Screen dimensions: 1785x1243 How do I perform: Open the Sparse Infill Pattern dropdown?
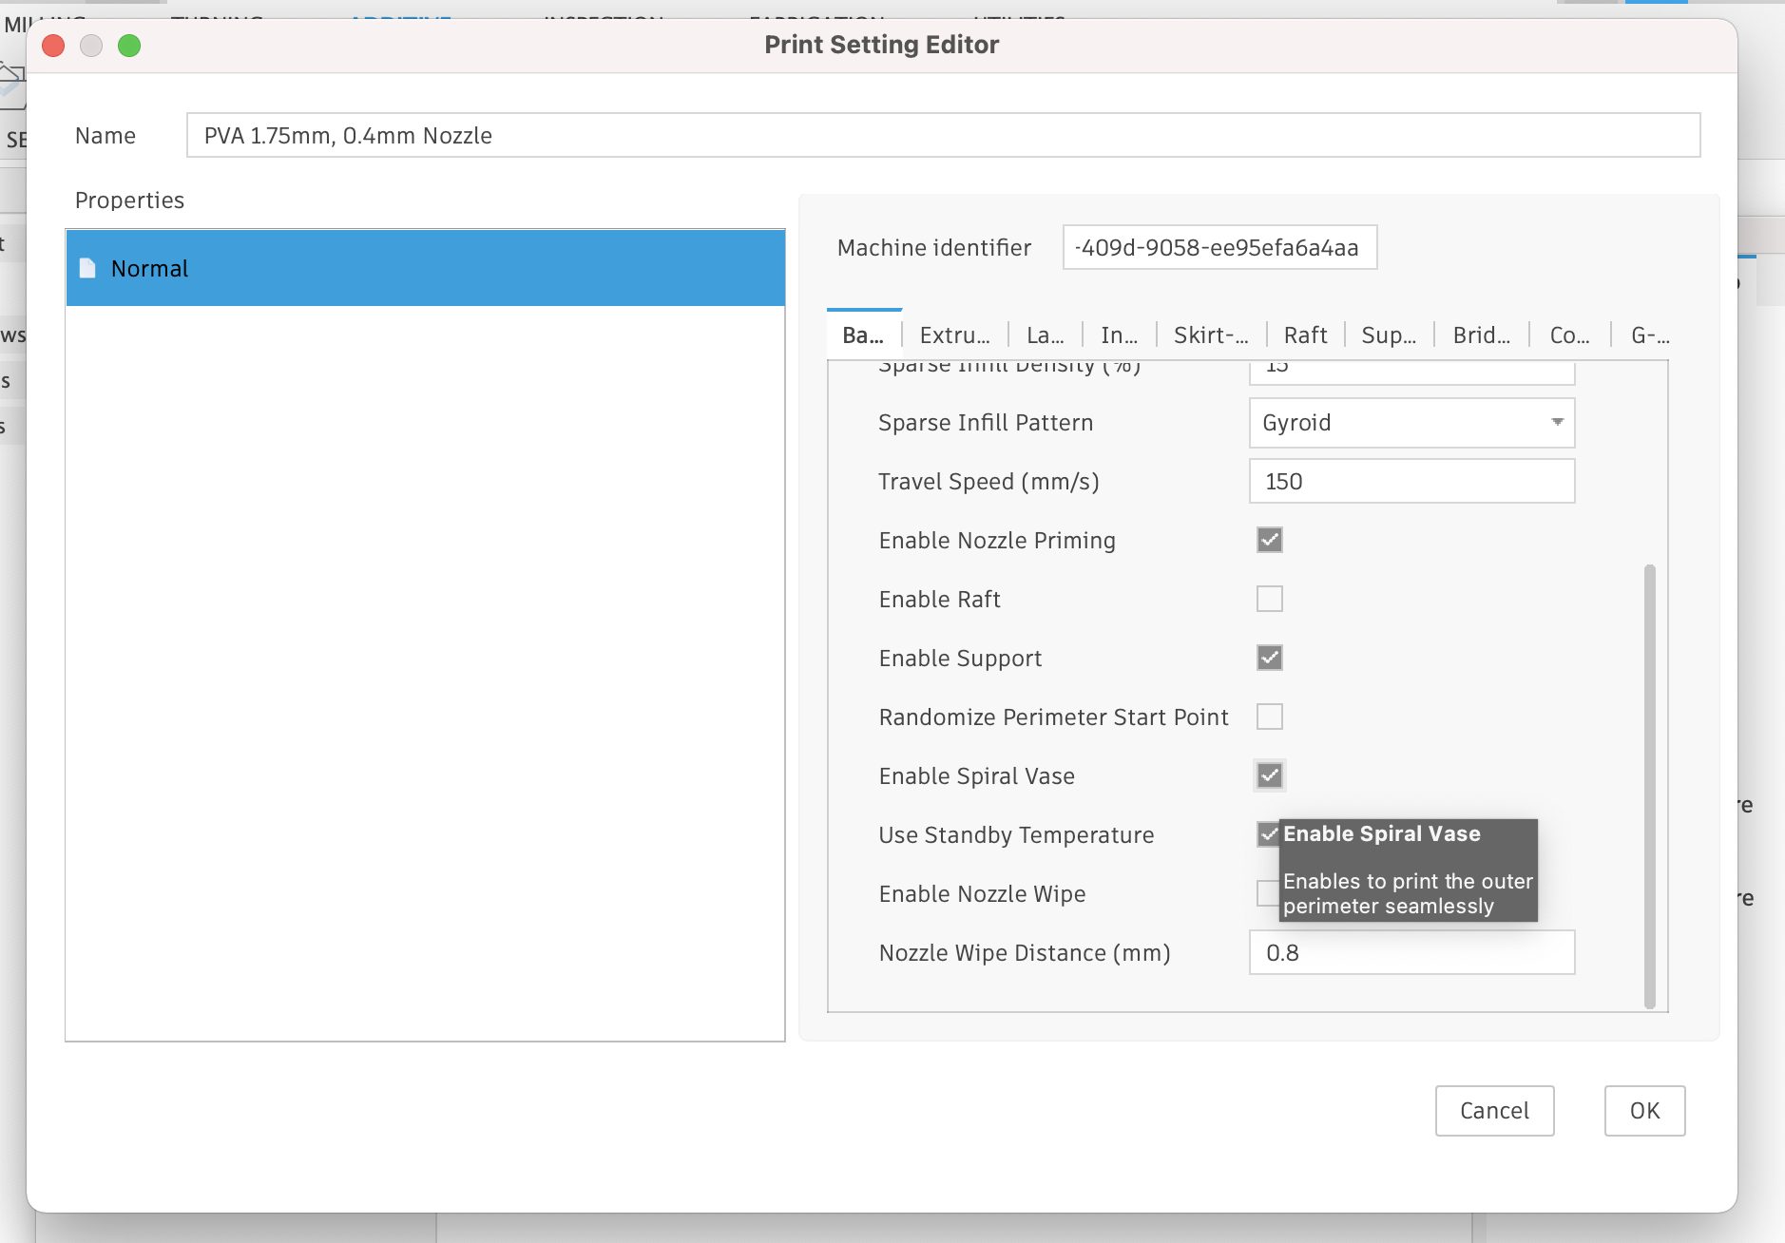[x=1411, y=423]
